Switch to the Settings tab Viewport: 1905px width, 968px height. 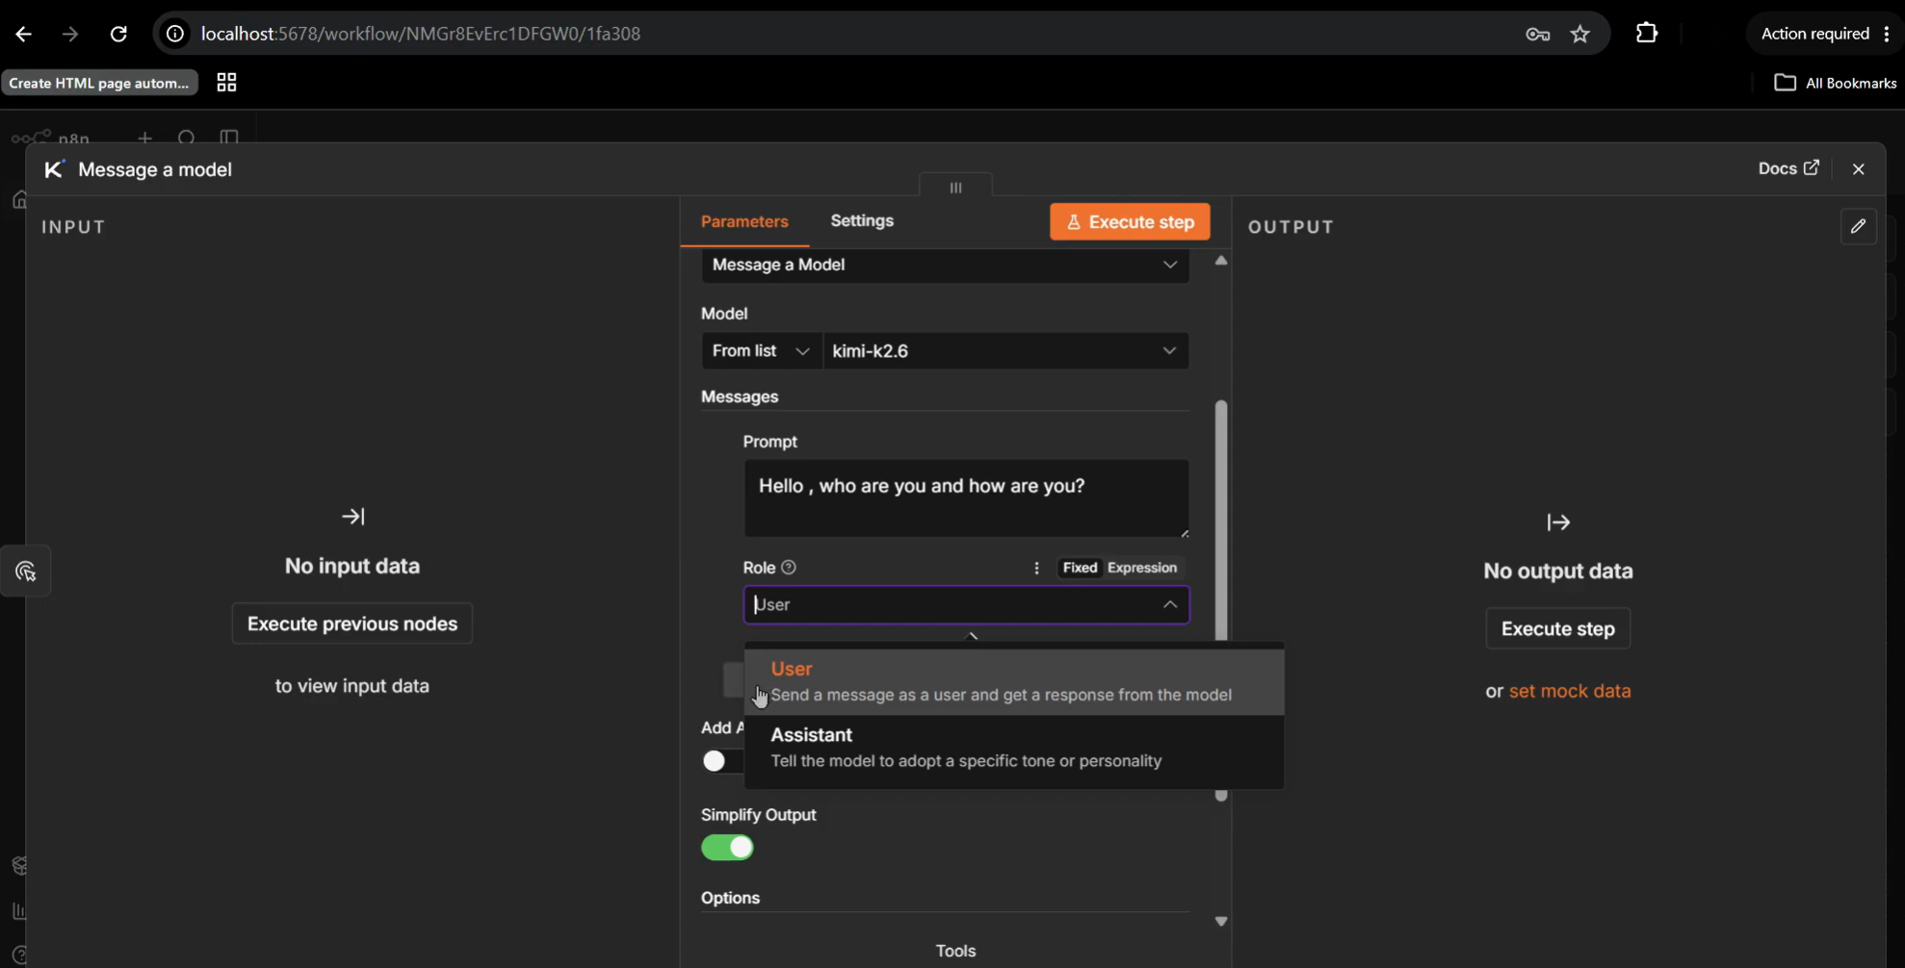click(x=862, y=220)
